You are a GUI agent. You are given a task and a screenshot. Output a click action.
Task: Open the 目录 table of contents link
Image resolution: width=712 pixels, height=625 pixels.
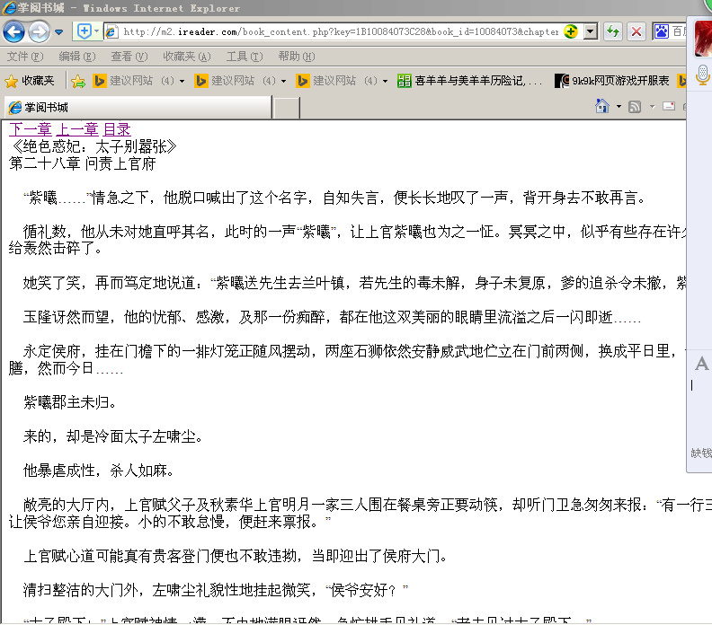click(117, 129)
